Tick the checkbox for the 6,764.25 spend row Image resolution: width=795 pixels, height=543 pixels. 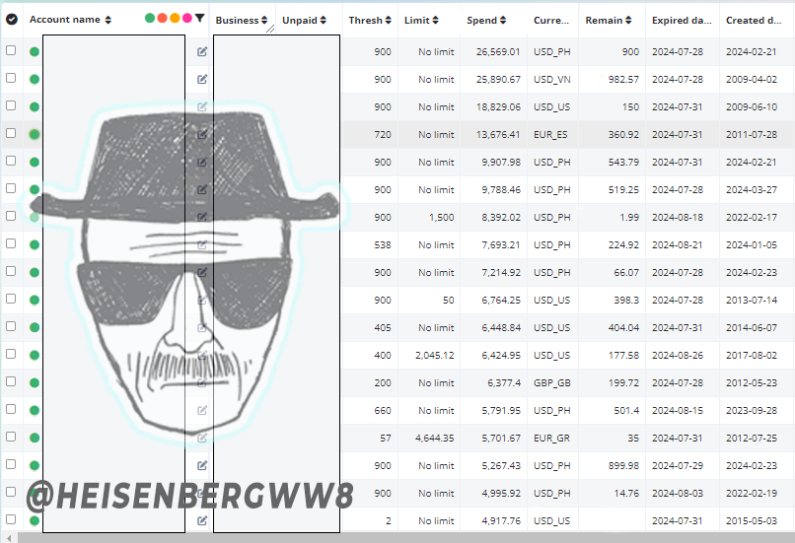(11, 299)
